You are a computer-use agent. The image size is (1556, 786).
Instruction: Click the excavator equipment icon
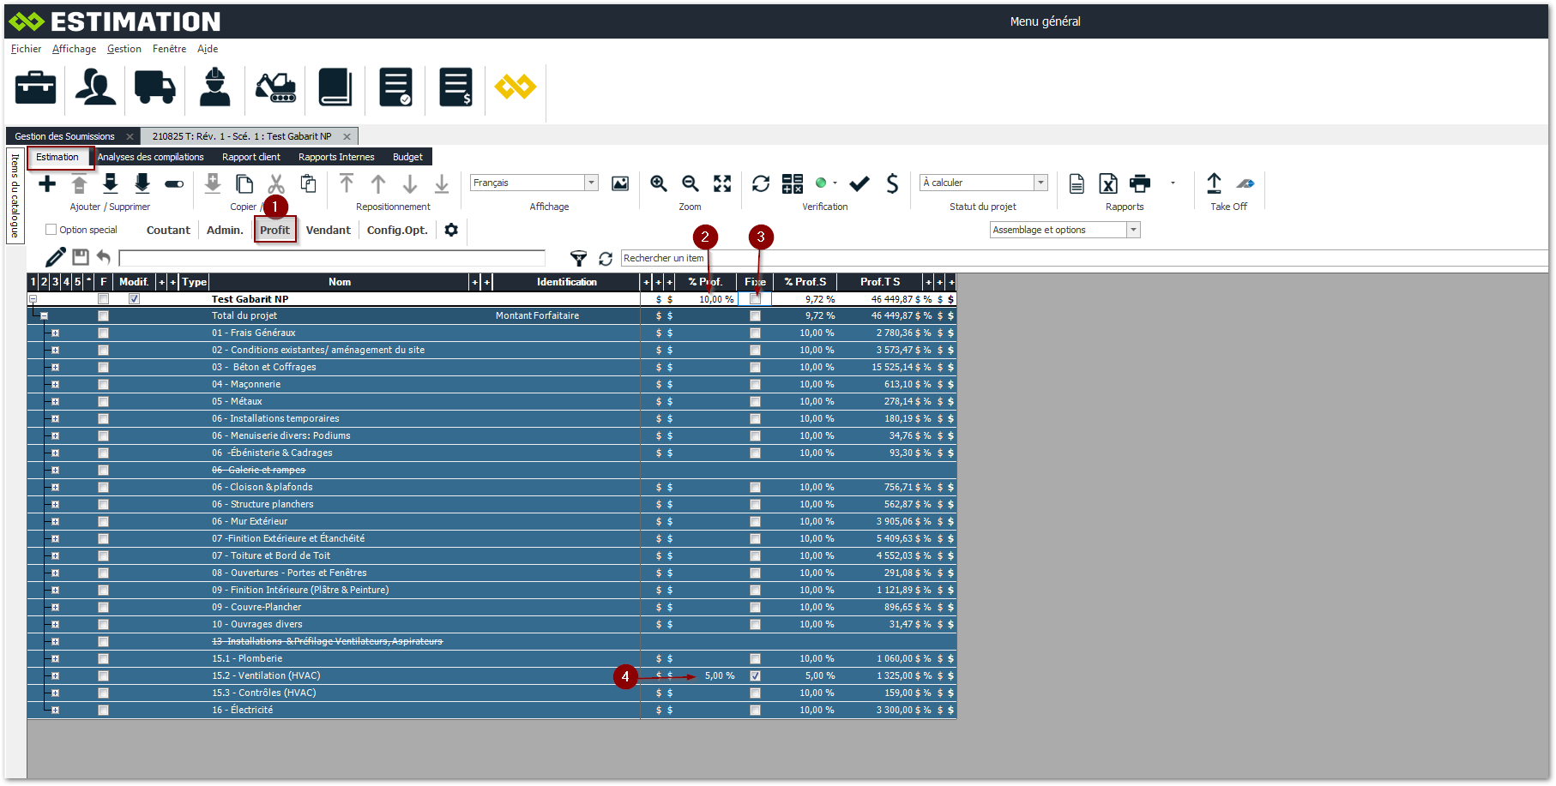pyautogui.click(x=275, y=87)
